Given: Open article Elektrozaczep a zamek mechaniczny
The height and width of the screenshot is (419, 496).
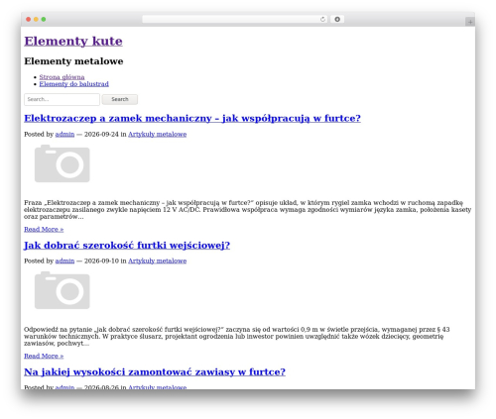Looking at the screenshot, I should coord(192,118).
